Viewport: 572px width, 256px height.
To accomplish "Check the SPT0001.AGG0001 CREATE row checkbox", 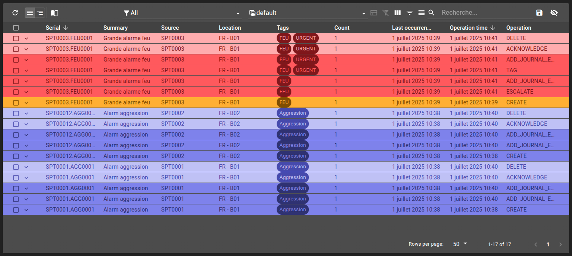I will point(16,210).
